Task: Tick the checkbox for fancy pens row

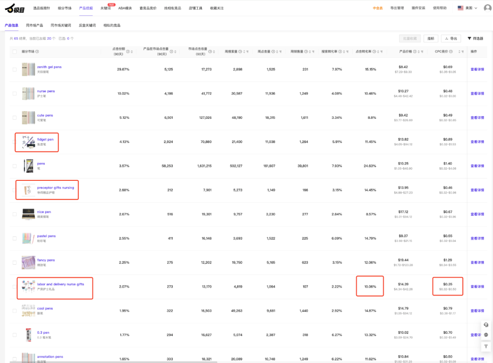Action: pyautogui.click(x=15, y=263)
